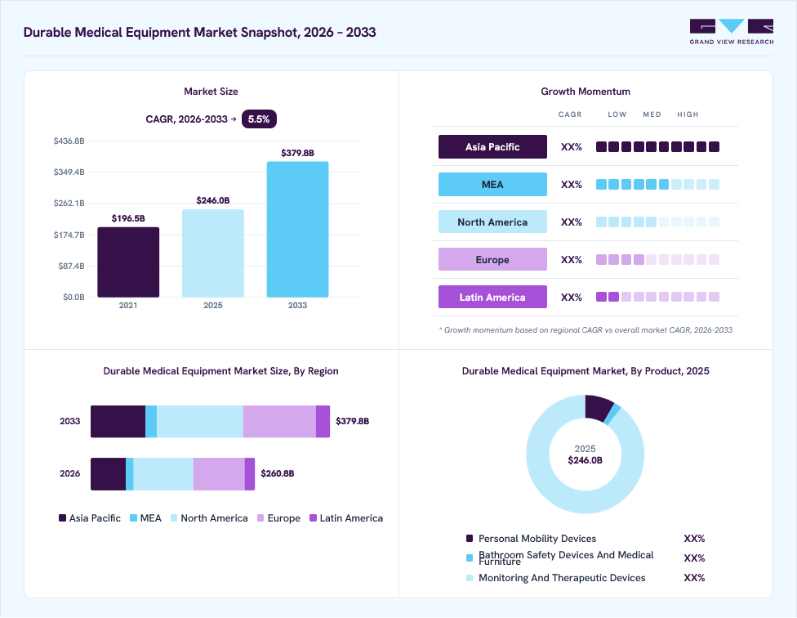Click the North America segment of 2026 bar
The image size is (797, 618).
pos(163,474)
